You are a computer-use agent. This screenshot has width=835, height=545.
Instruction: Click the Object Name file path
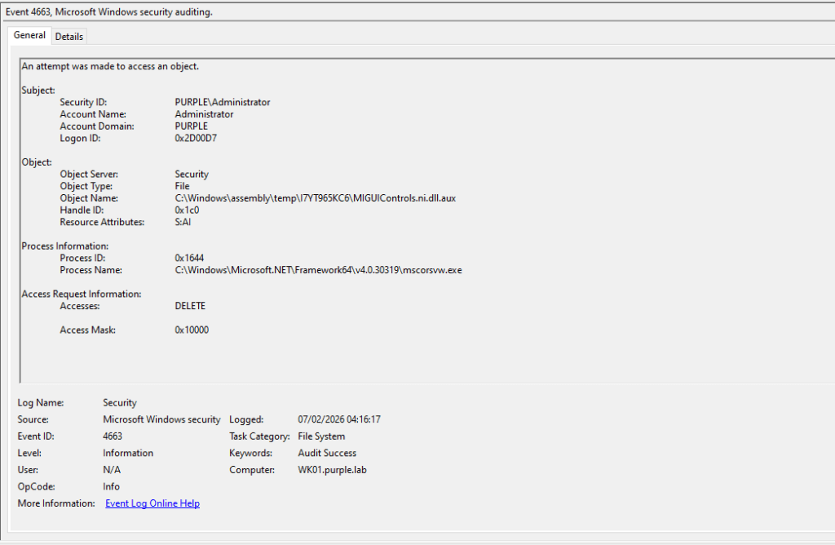(315, 198)
